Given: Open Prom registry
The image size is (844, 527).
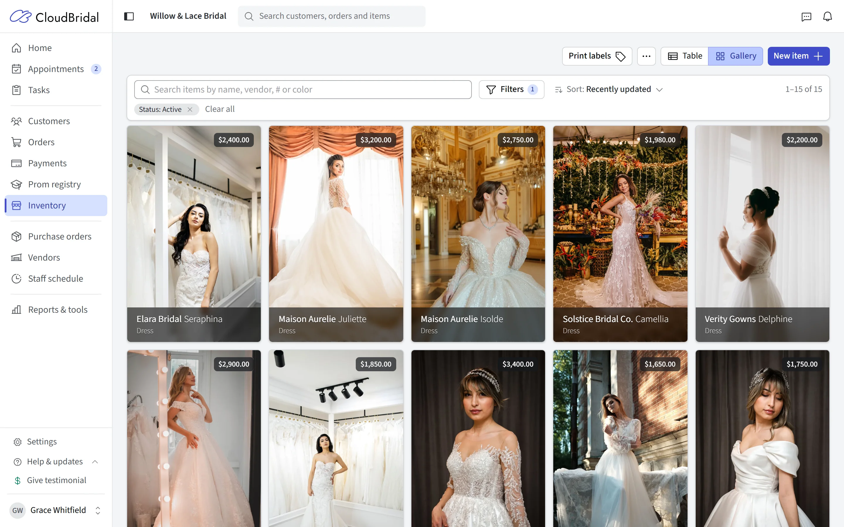Looking at the screenshot, I should [x=56, y=184].
